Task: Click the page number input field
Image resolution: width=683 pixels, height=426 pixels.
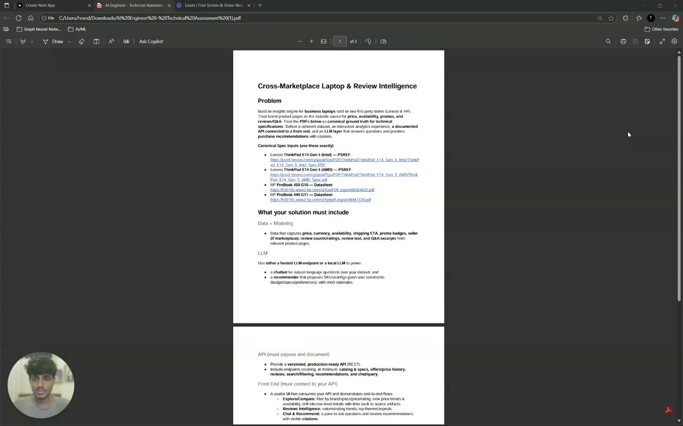Action: pyautogui.click(x=340, y=42)
